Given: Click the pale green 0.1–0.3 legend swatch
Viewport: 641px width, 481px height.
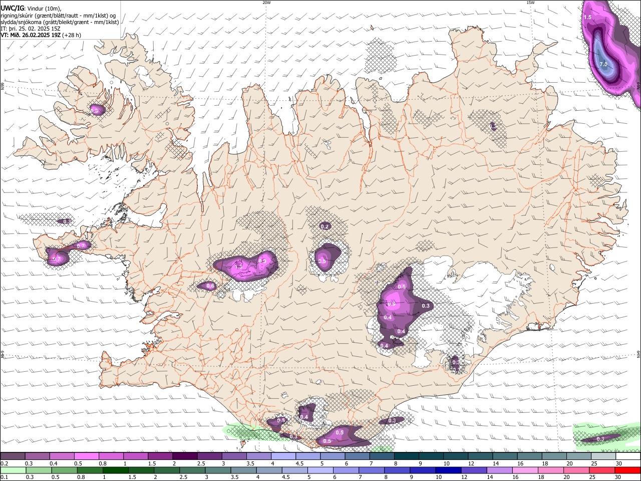Looking at the screenshot, I should point(13,470).
